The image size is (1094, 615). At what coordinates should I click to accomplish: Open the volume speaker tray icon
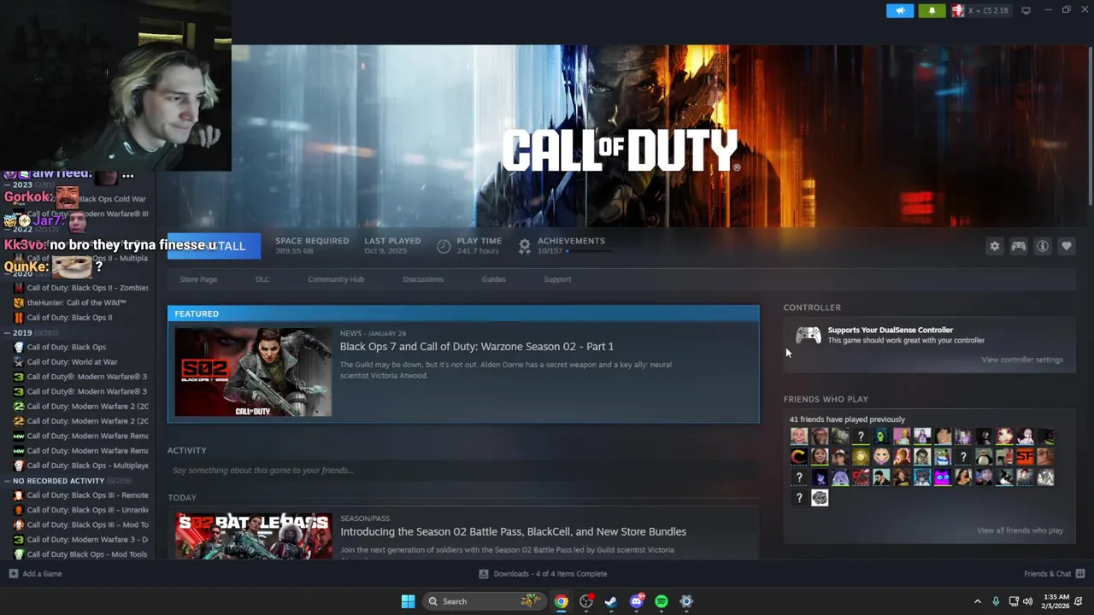pos(1027,601)
